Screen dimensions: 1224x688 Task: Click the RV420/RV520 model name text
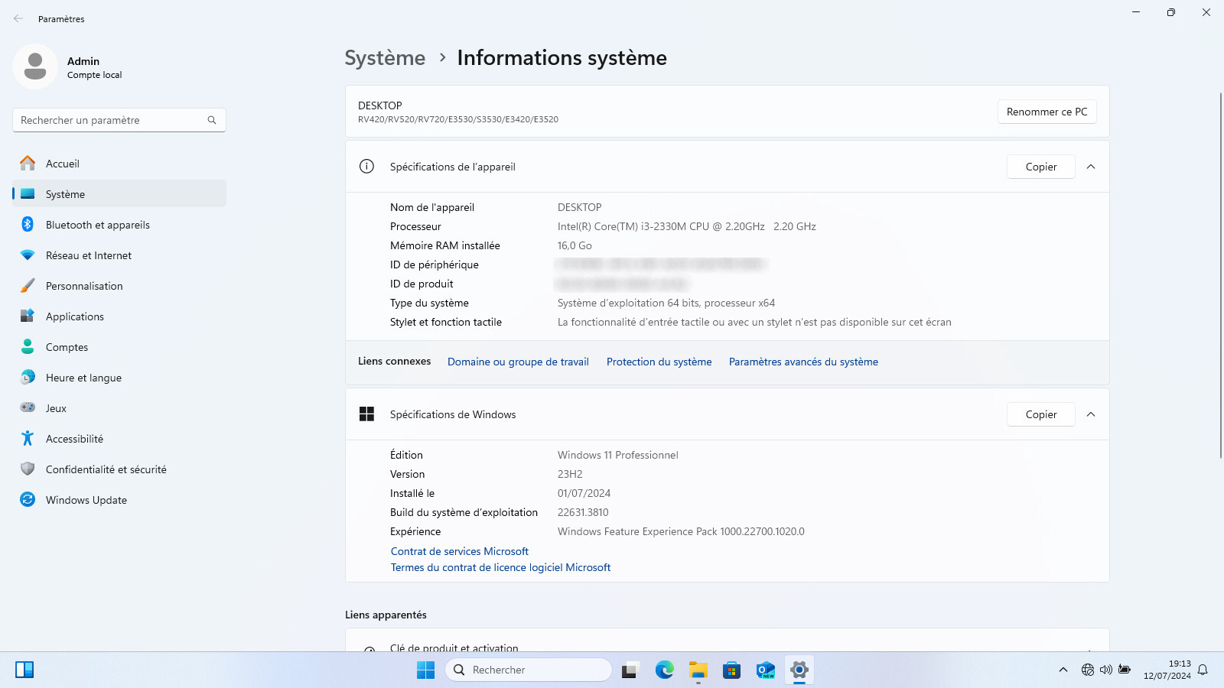(458, 119)
